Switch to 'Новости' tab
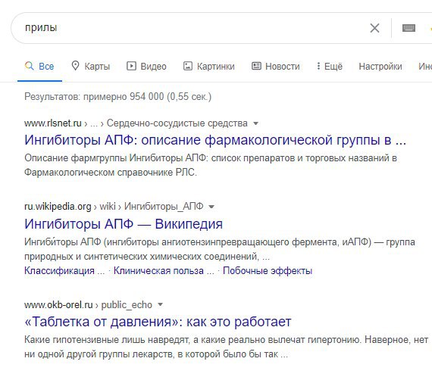The image size is (432, 374). 276,67
